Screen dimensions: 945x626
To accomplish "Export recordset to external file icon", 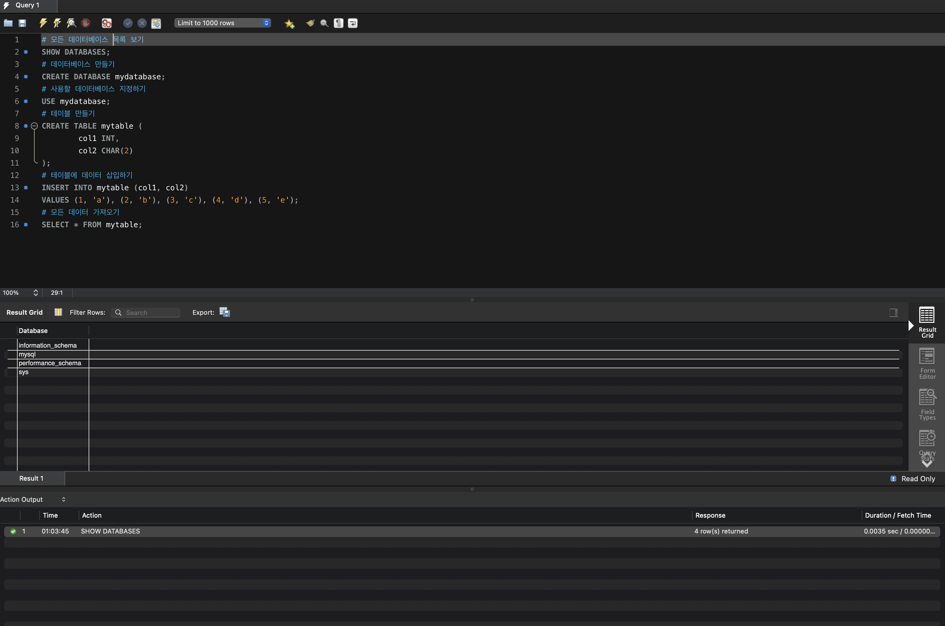I will [x=225, y=313].
